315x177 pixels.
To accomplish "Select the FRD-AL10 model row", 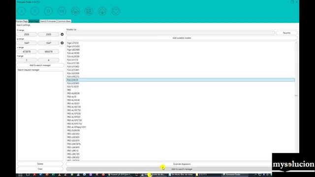I will point(72,97).
